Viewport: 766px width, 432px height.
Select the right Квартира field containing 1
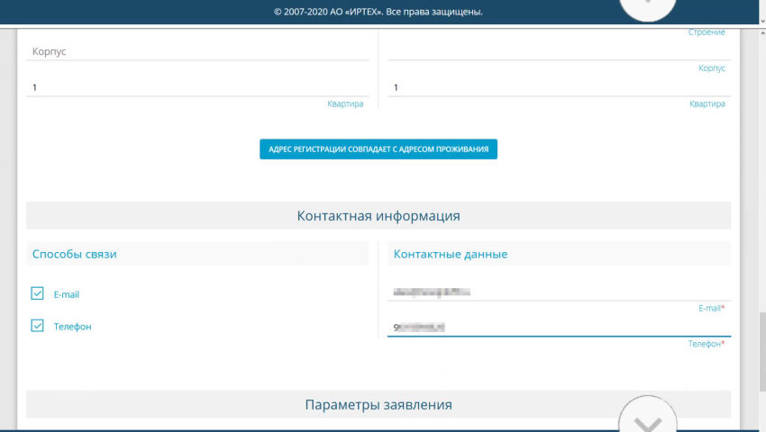point(559,87)
